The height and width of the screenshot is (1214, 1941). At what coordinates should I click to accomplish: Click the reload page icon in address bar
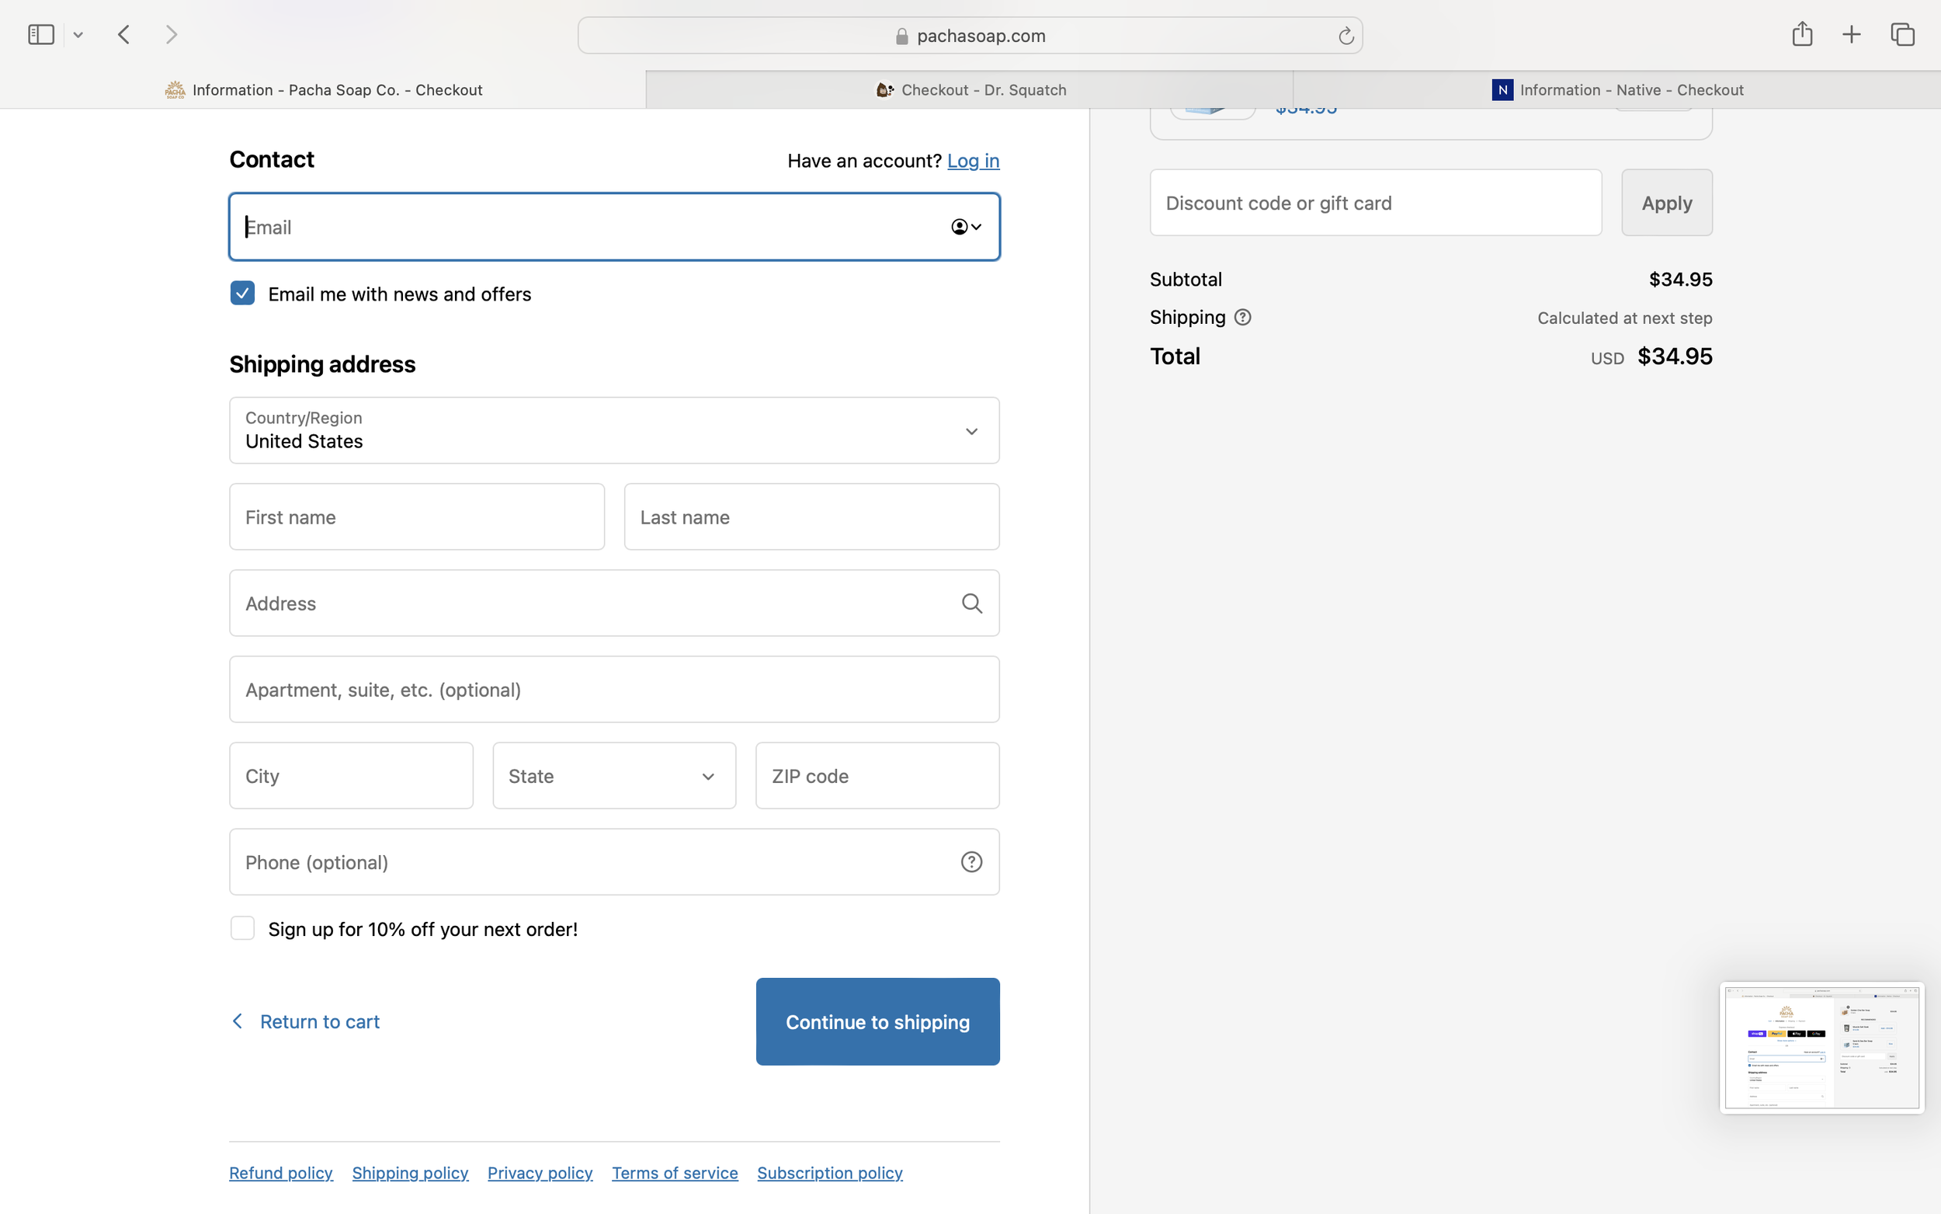[1346, 37]
